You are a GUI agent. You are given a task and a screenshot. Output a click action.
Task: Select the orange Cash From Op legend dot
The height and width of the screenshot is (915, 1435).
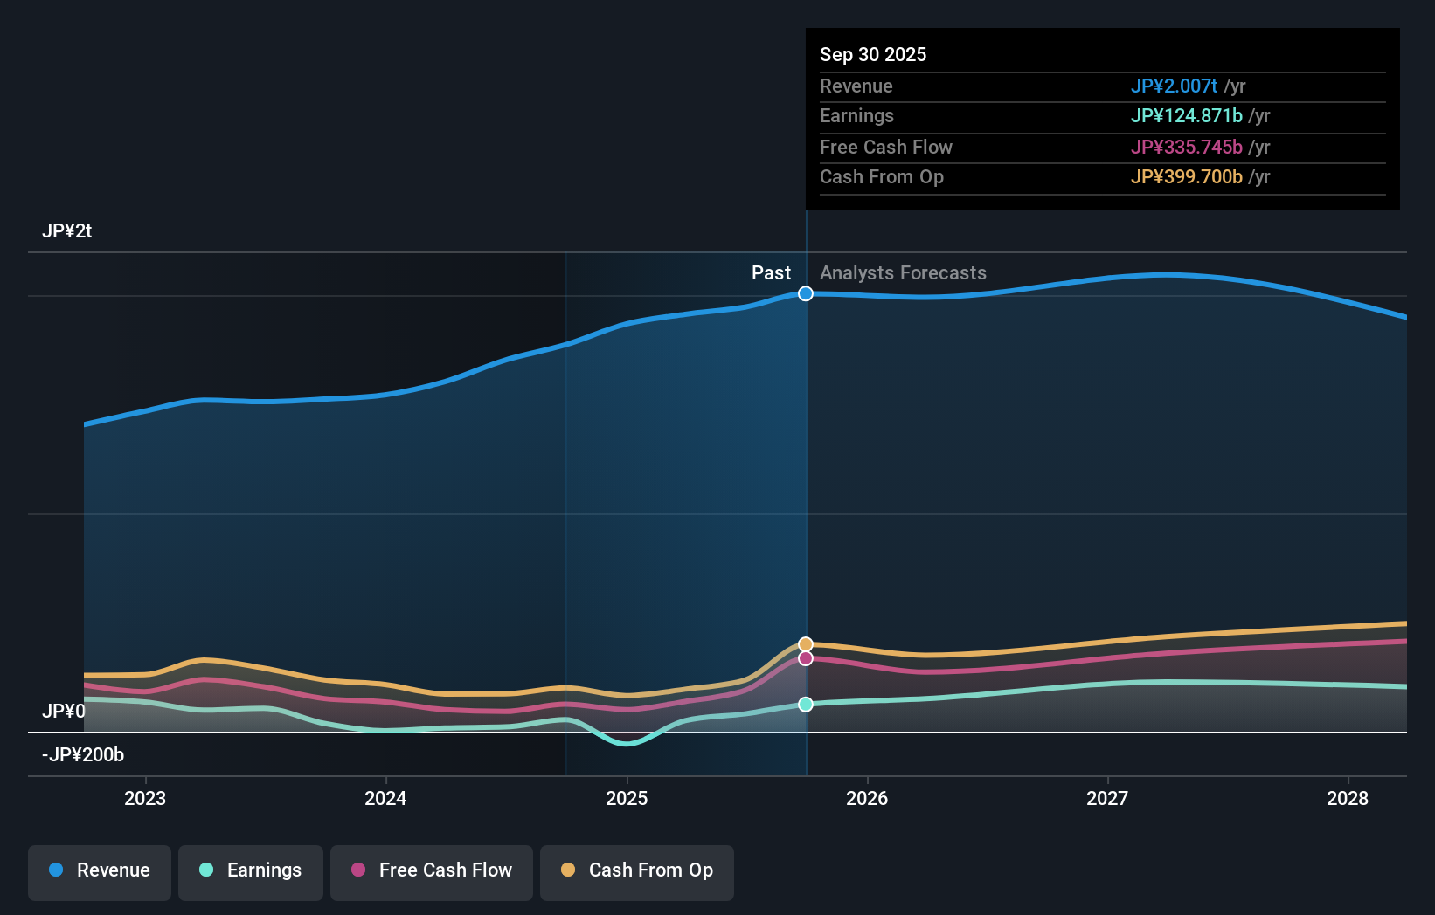point(569,870)
